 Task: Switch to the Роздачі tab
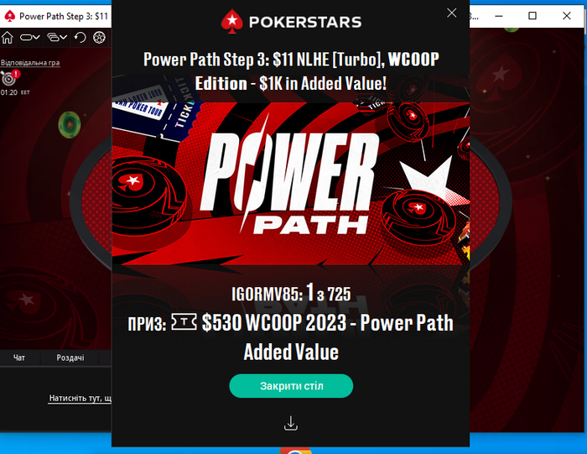[x=70, y=357]
